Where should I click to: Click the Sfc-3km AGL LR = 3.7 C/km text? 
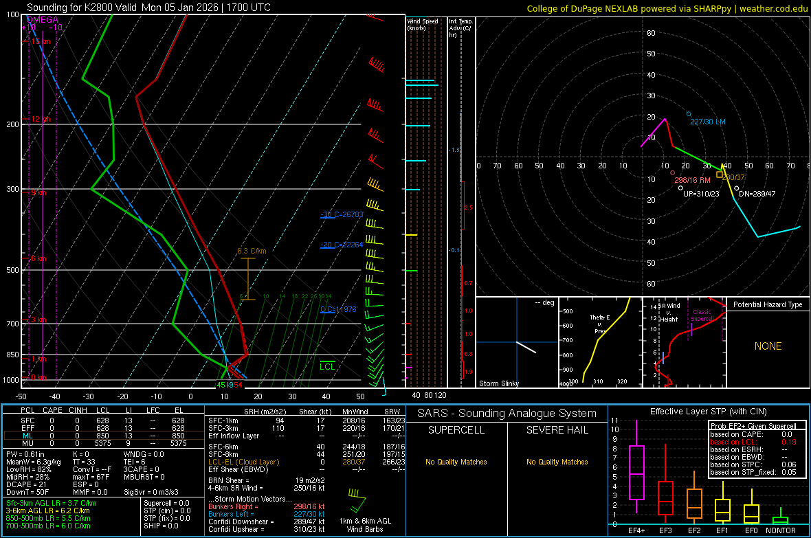pos(52,503)
